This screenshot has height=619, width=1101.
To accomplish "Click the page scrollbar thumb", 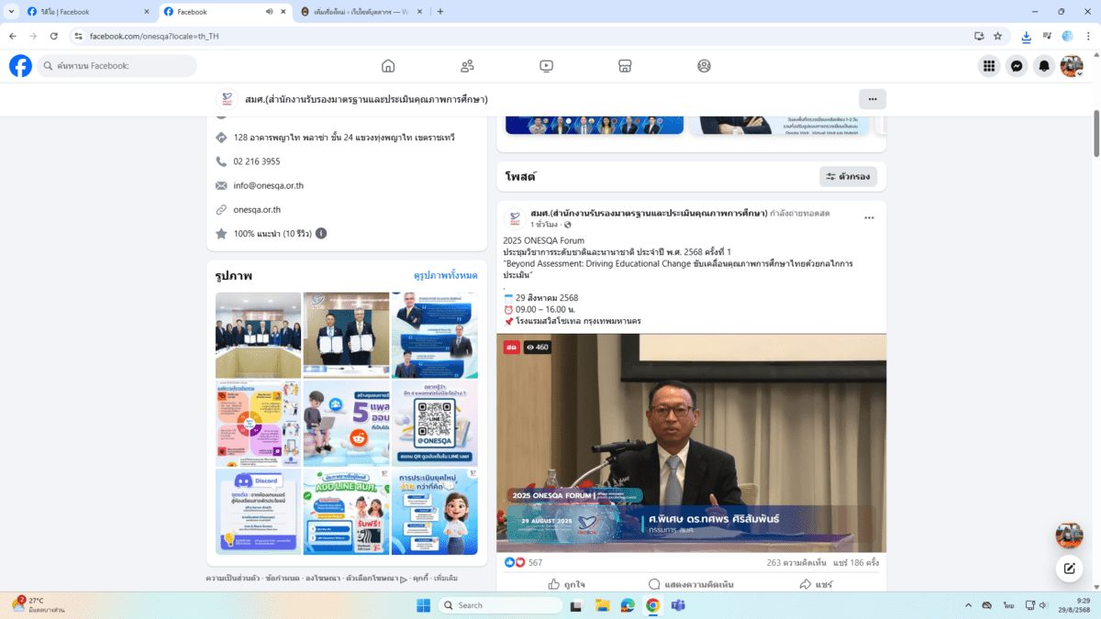I will point(1095,133).
